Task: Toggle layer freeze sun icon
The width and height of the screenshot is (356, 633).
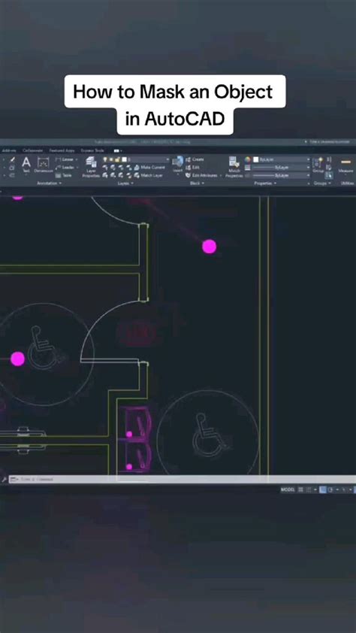Action: click(x=111, y=159)
